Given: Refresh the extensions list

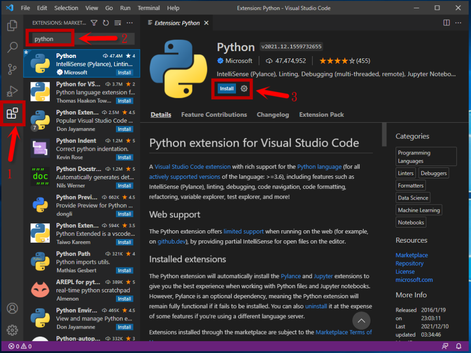Looking at the screenshot, I should pyautogui.click(x=106, y=23).
